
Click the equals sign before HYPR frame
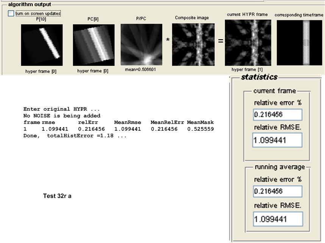220,40
